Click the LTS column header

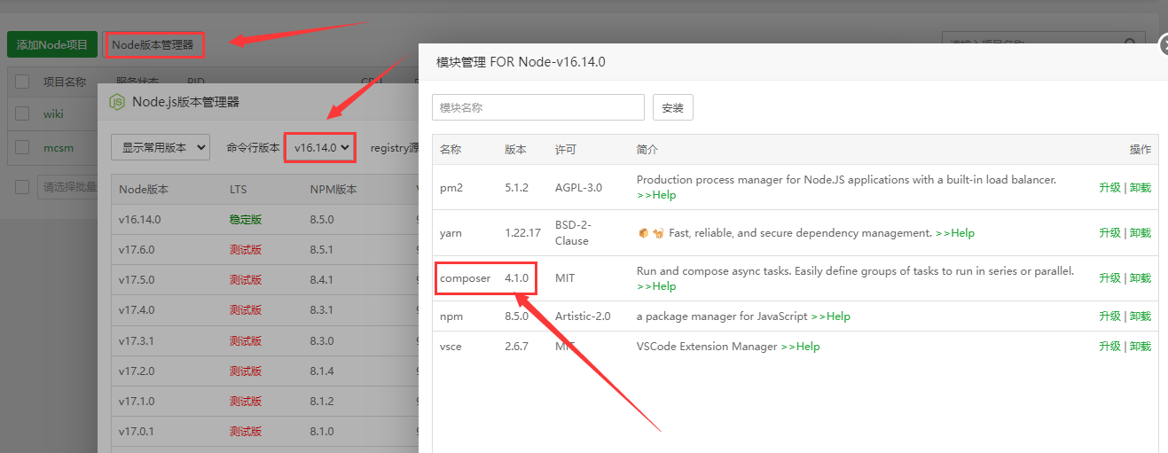coord(239,190)
